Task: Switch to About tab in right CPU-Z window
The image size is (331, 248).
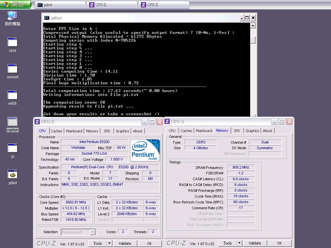Action: pos(267,131)
